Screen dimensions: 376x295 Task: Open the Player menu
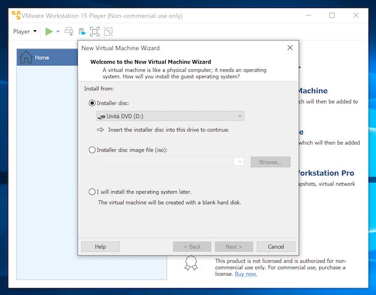point(25,31)
